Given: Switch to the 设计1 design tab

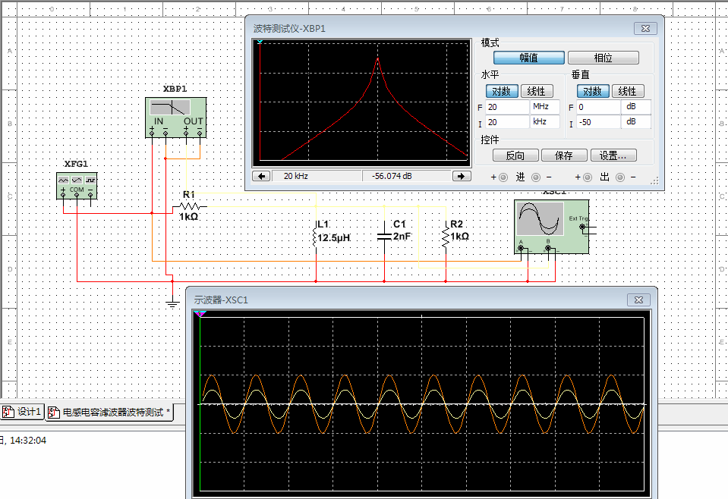Looking at the screenshot, I should click(x=23, y=412).
